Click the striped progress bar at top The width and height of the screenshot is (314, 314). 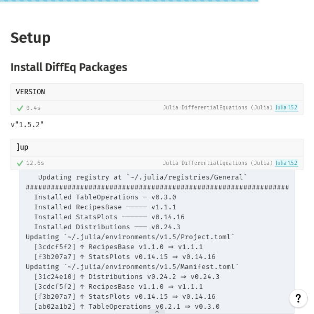tap(129, 1)
